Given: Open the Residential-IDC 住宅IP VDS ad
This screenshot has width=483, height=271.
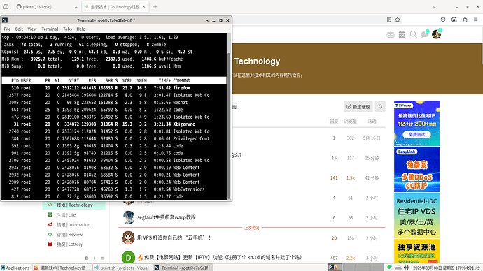Looking at the screenshot, I should tap(416, 215).
